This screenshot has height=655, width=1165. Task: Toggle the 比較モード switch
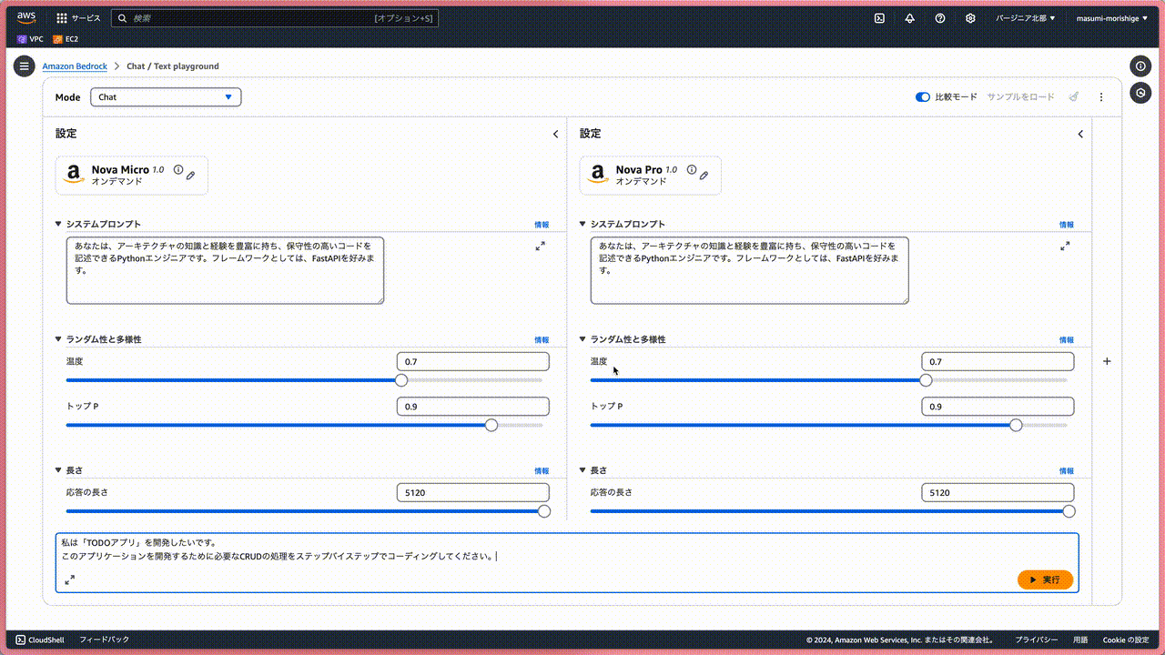[x=923, y=97]
